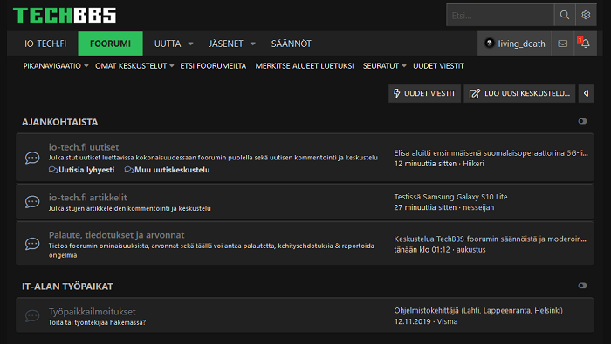Click lightning icon on Uudet viestit button

[396, 93]
